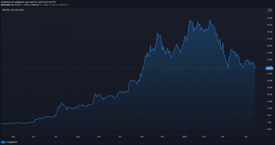
Task: Click the TradingView cloud logo icon
Action: [x=3, y=142]
